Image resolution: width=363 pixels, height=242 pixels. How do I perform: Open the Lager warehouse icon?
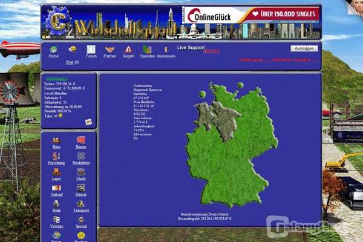click(x=56, y=172)
